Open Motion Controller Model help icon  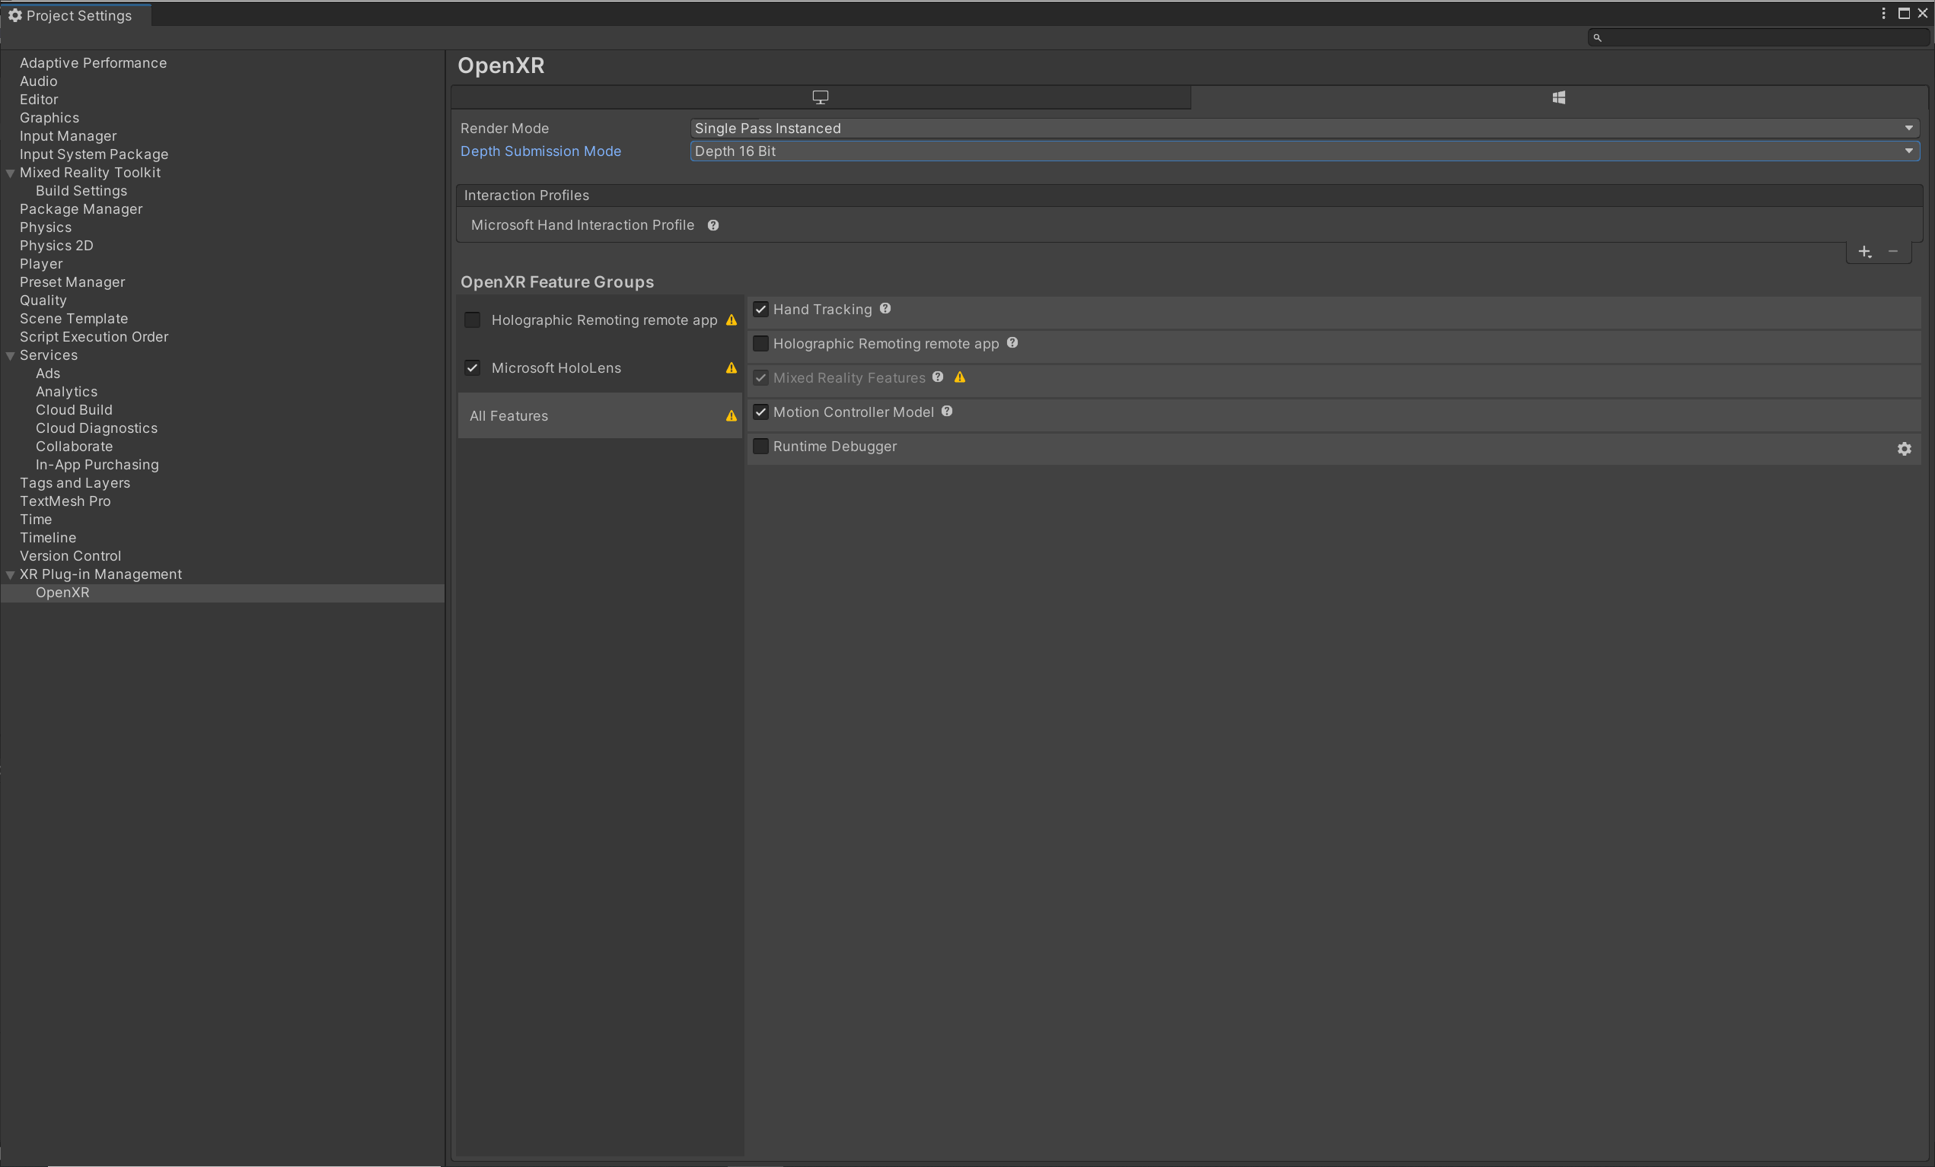tap(947, 412)
